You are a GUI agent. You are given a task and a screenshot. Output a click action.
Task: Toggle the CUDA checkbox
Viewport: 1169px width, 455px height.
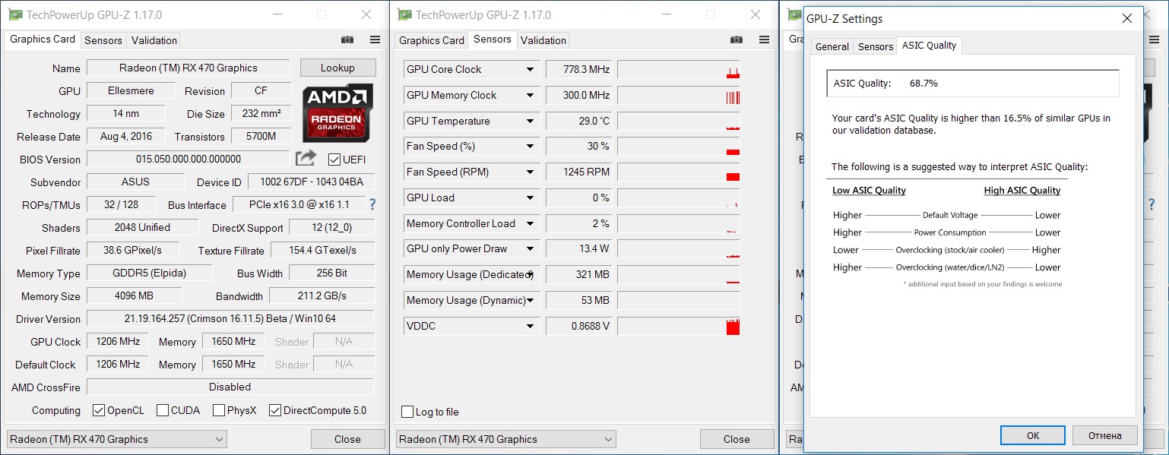[x=163, y=410]
